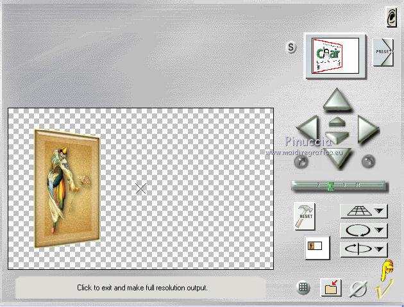Image resolution: width=404 pixels, height=307 pixels.
Task: Rotate counterclockwise using left round knob
Action: point(301,162)
